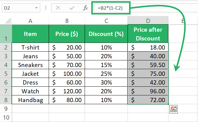This screenshot has width=198, height=122.
Task: Select the Watch cell
Action: (x=30, y=91)
